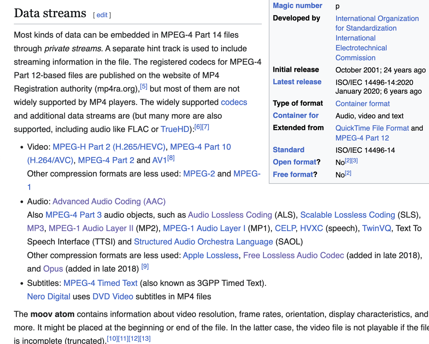Open the Opus link
This screenshot has width=429, height=344.
point(53,269)
